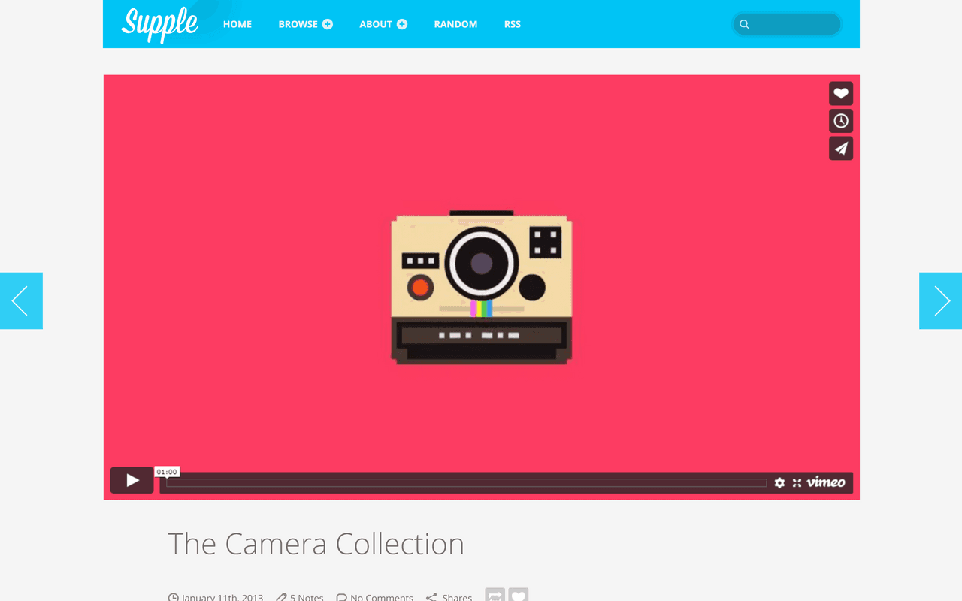The image size is (962, 601).
Task: Like the video with heart icon
Action: pos(841,93)
